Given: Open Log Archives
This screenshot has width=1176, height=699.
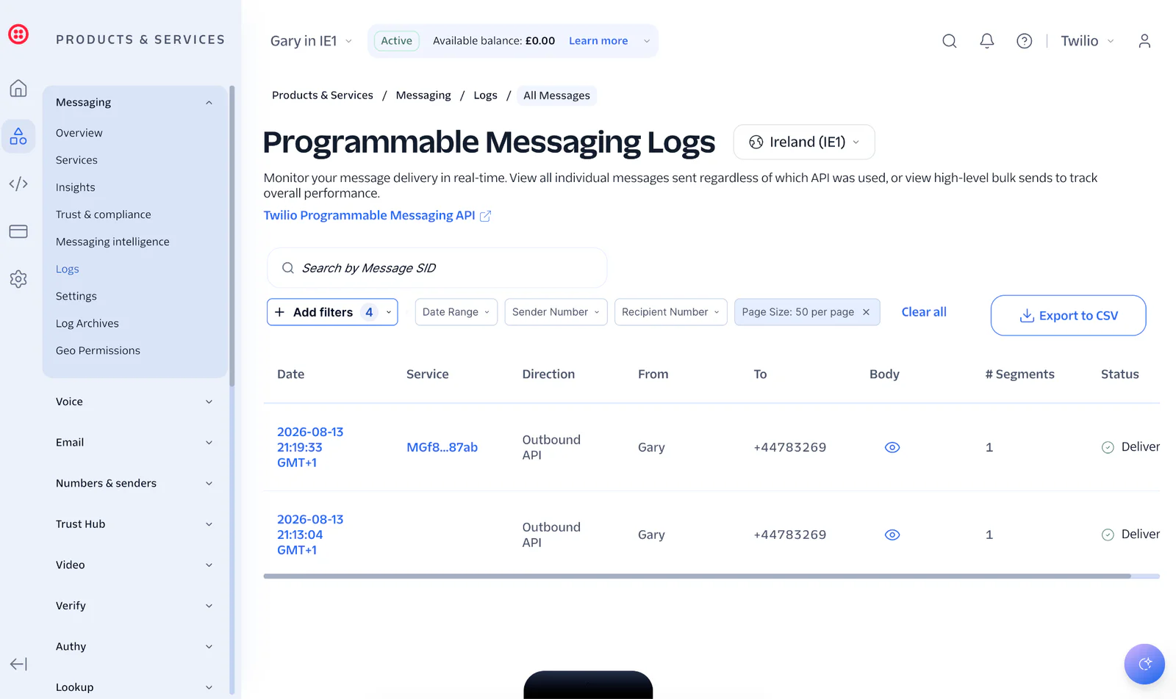Looking at the screenshot, I should (x=87, y=323).
